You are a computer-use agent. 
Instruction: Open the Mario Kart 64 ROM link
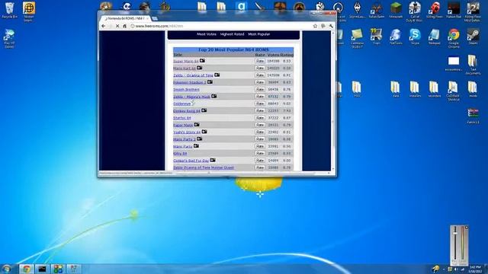tap(185, 68)
